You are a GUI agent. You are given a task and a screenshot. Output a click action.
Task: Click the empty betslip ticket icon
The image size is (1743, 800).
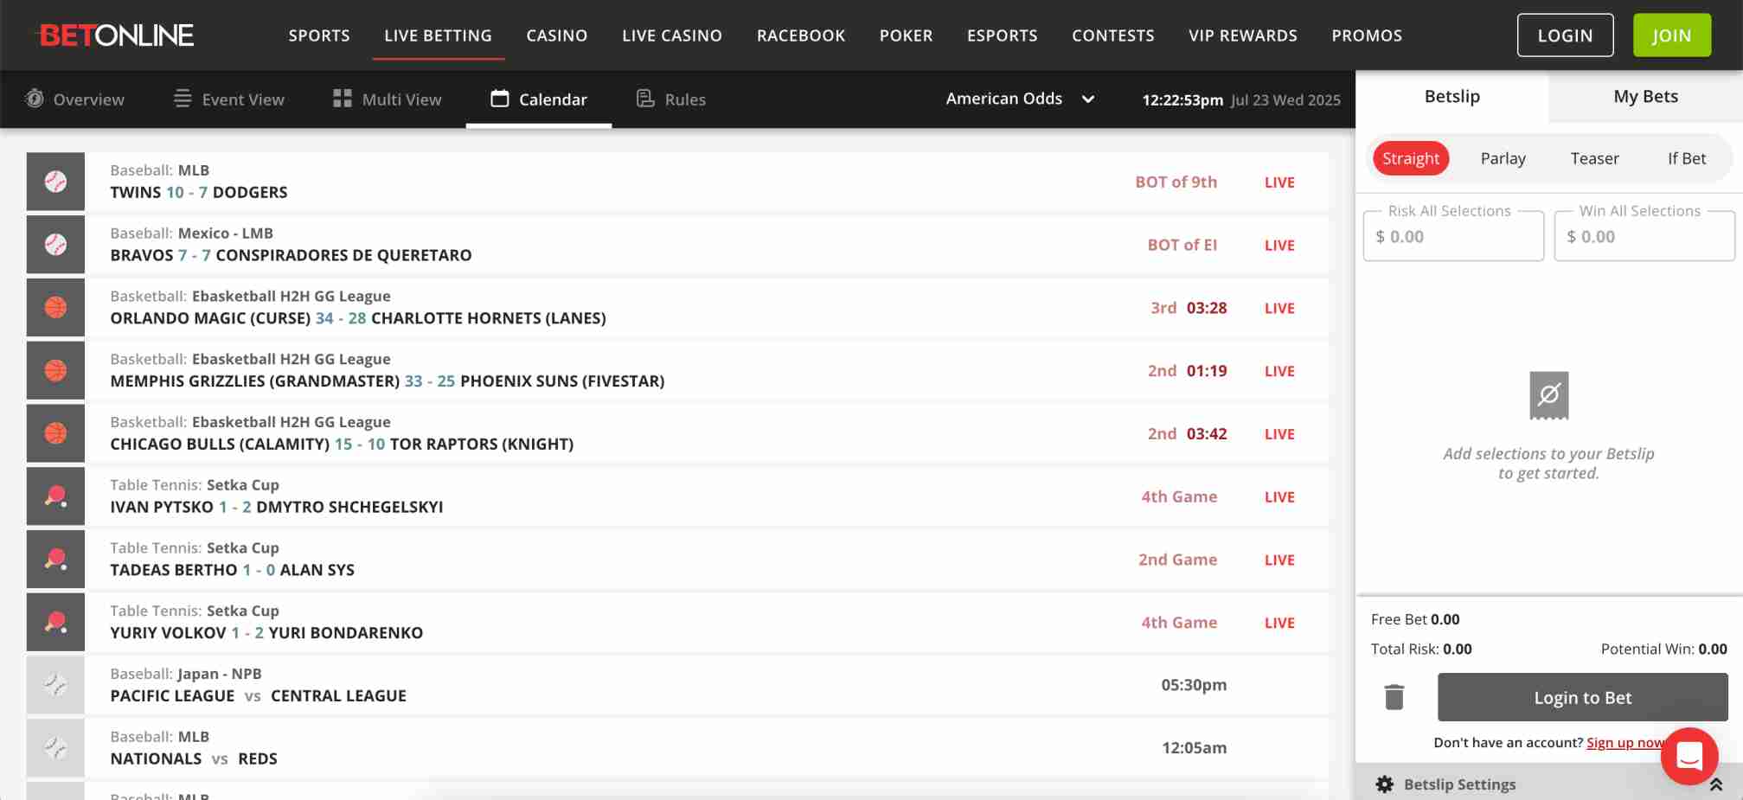(x=1549, y=395)
